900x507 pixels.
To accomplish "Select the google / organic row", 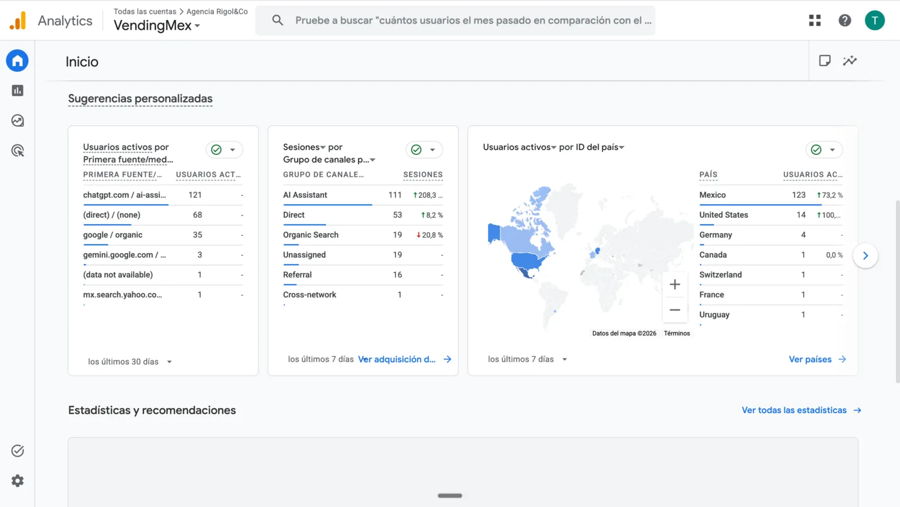I will coord(163,235).
